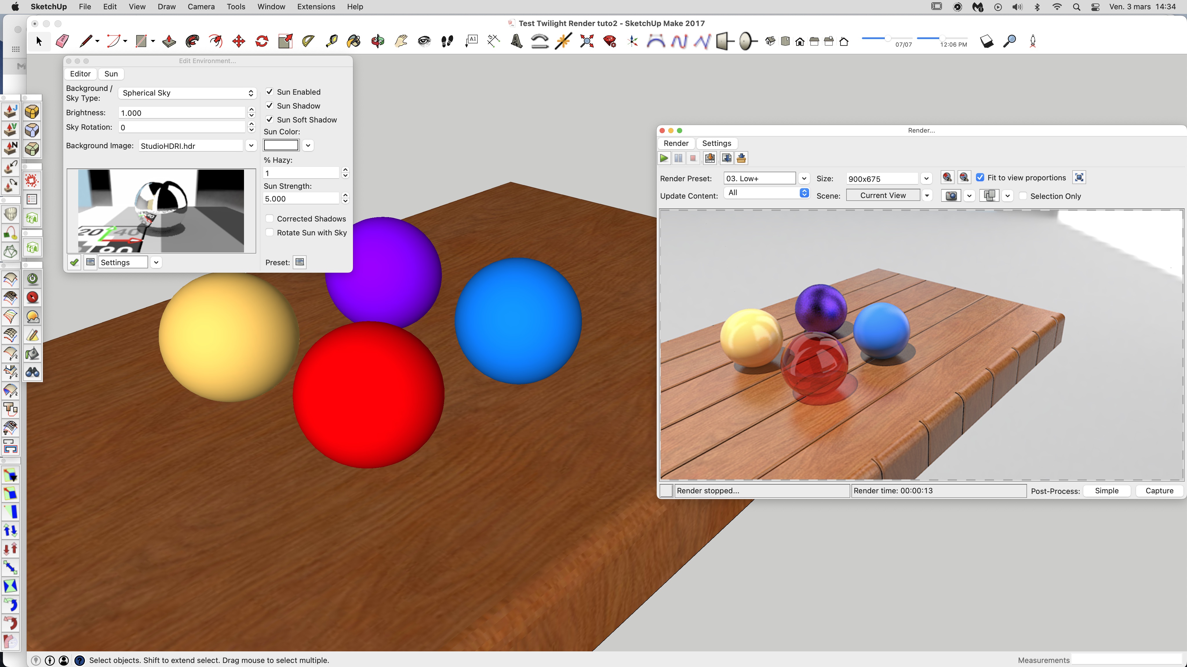Viewport: 1187px width, 667px height.
Task: Enable Rotate Sun with Sky
Action: (270, 232)
